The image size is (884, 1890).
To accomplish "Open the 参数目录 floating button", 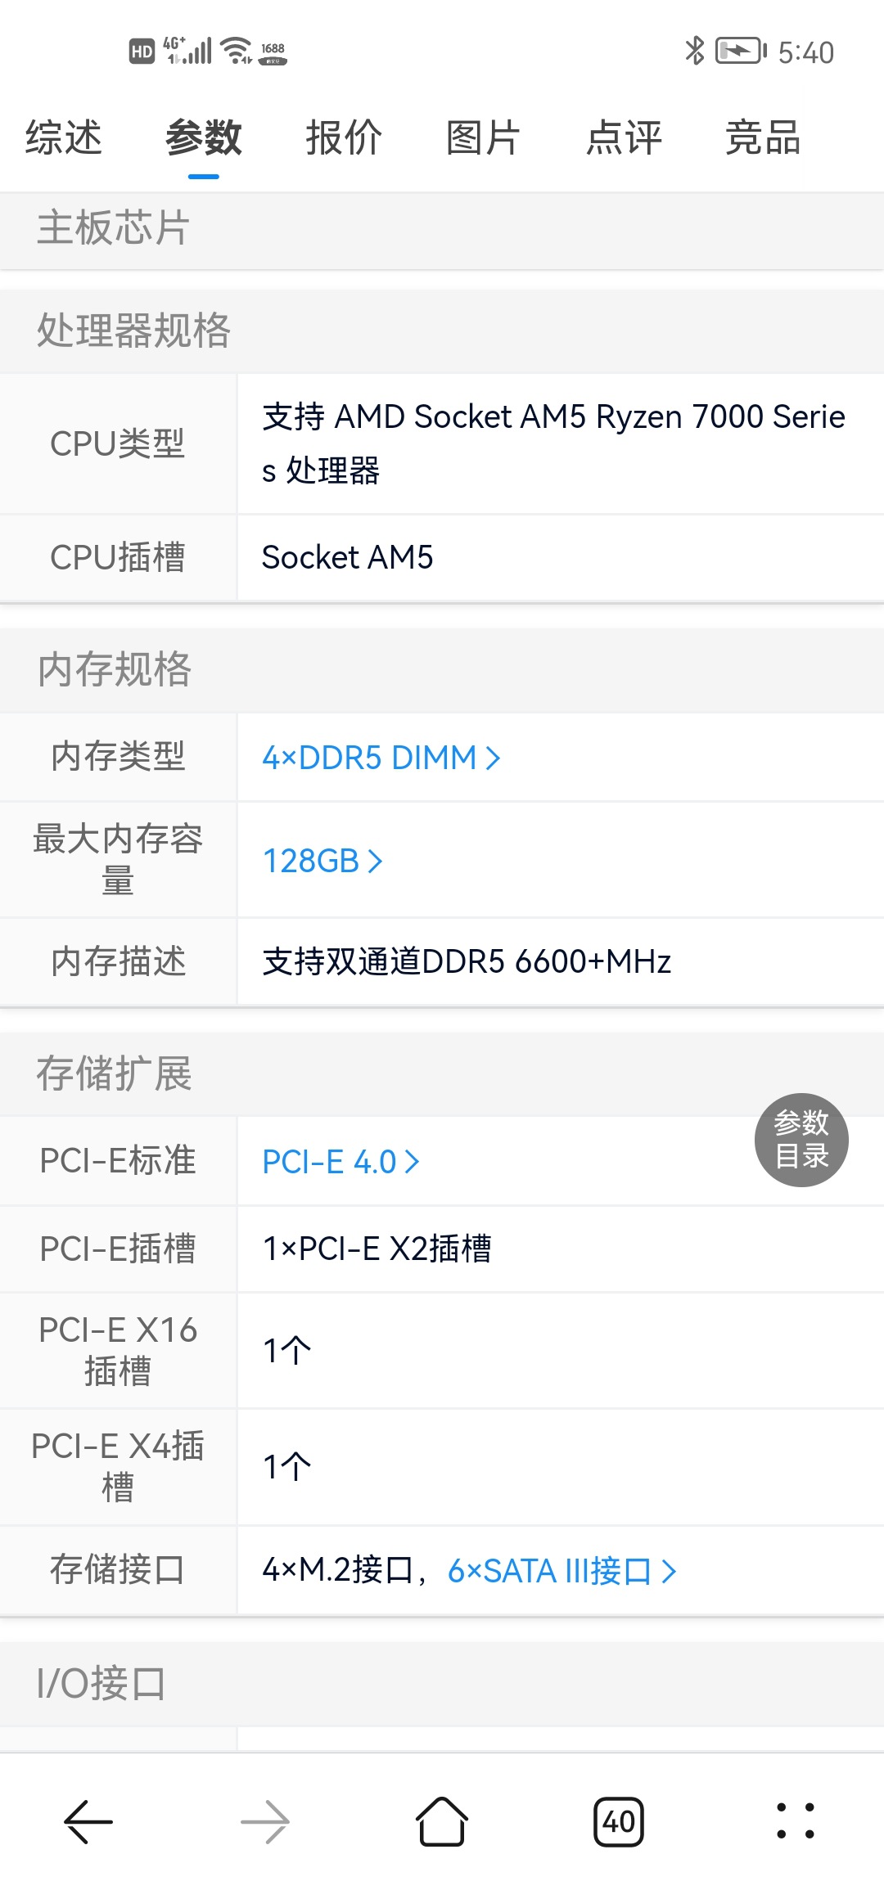I will point(801,1140).
